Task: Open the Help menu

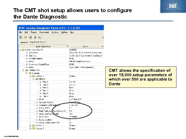Action: click(x=72, y=32)
